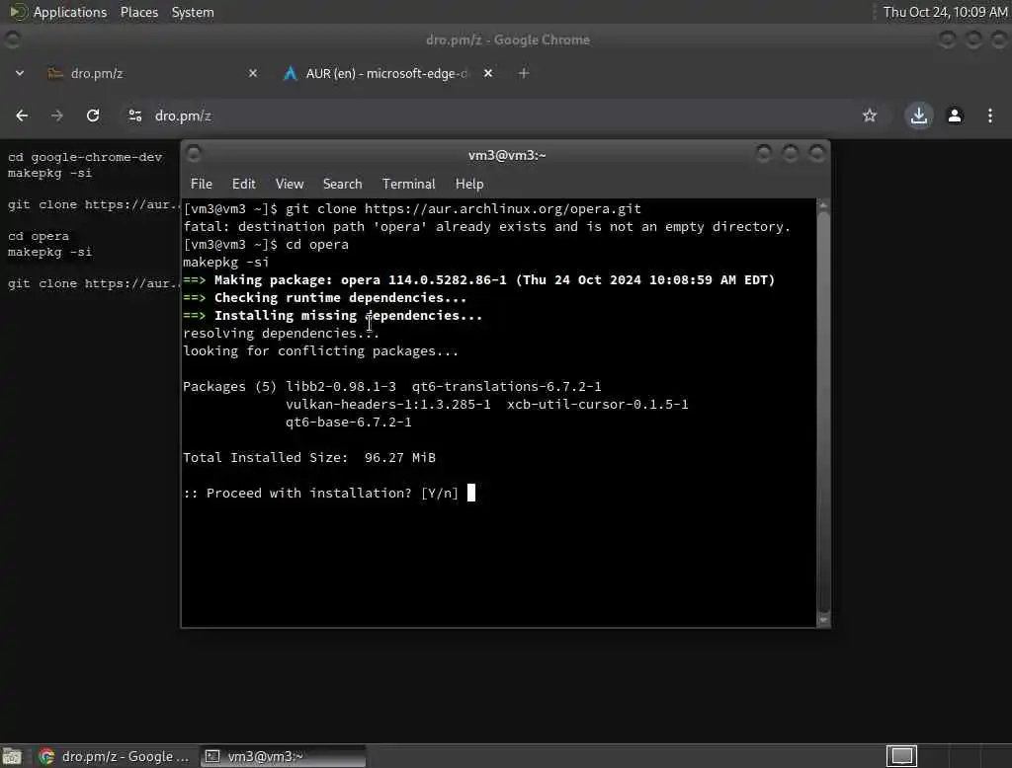Click 'Total Installed Size: 96.27 MiB' line

[309, 458]
